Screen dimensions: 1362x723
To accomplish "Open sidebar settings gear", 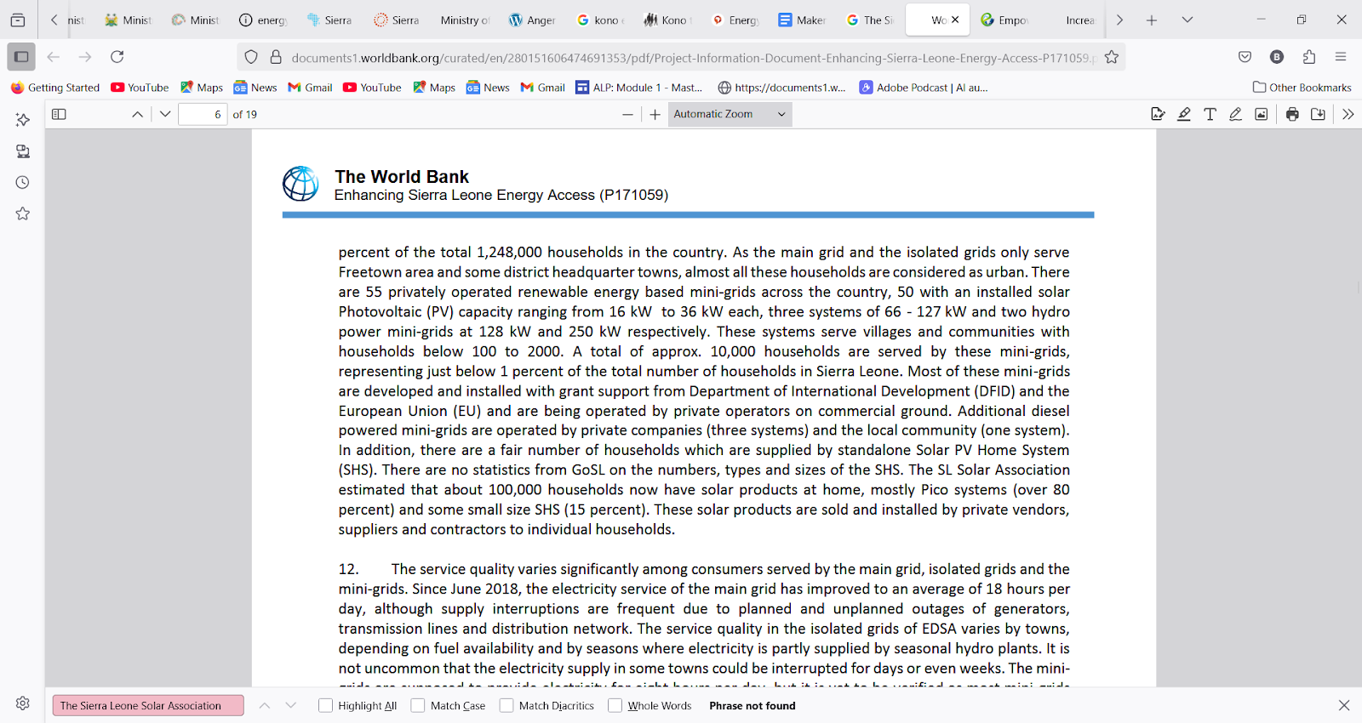I will (x=23, y=703).
